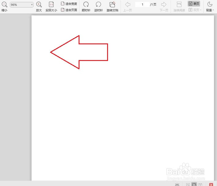Click the zoom in (放大) magnifier icon
This screenshot has width=217, height=186.
[39, 5]
